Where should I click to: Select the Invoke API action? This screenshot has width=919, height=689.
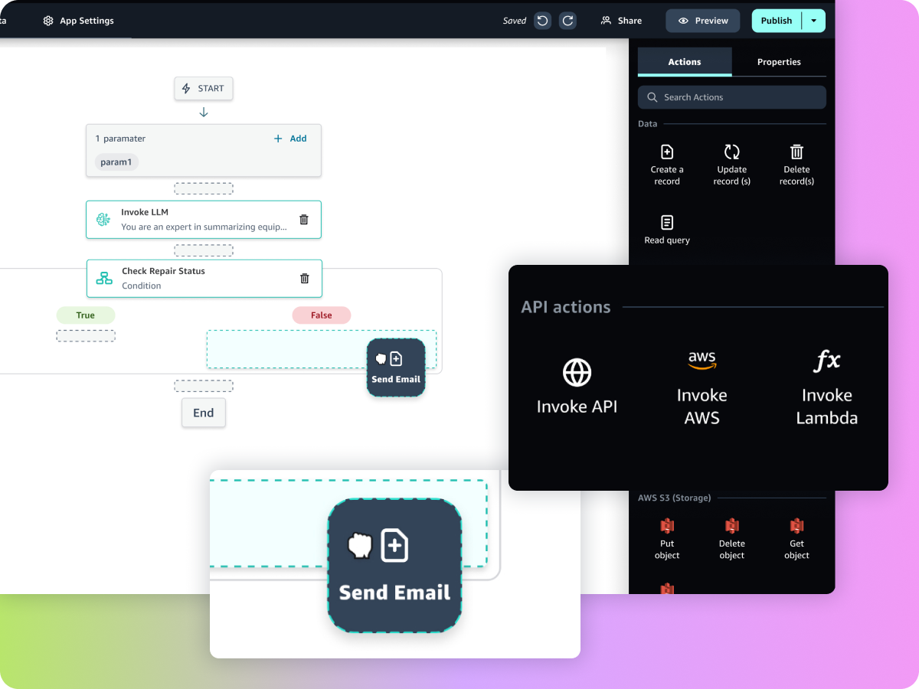click(576, 385)
